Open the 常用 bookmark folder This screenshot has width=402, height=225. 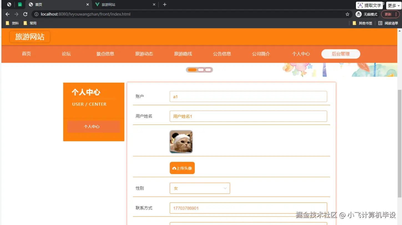click(x=30, y=23)
